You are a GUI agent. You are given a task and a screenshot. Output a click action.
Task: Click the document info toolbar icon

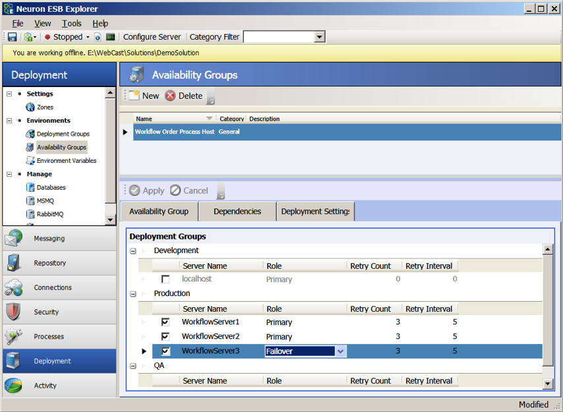pyautogui.click(x=98, y=37)
